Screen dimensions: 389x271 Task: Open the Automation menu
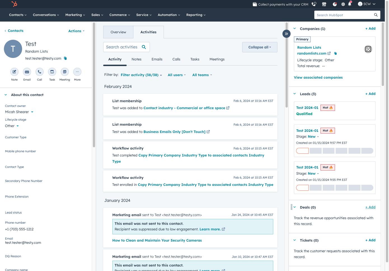[x=169, y=15]
